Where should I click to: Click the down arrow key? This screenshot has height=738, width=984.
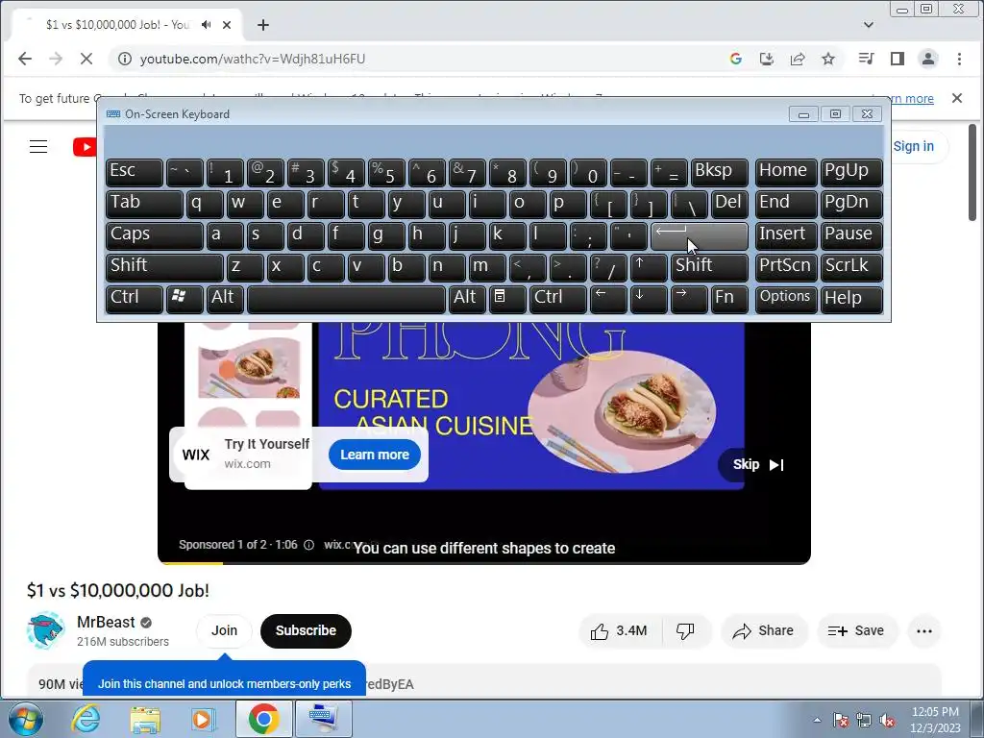(x=649, y=299)
